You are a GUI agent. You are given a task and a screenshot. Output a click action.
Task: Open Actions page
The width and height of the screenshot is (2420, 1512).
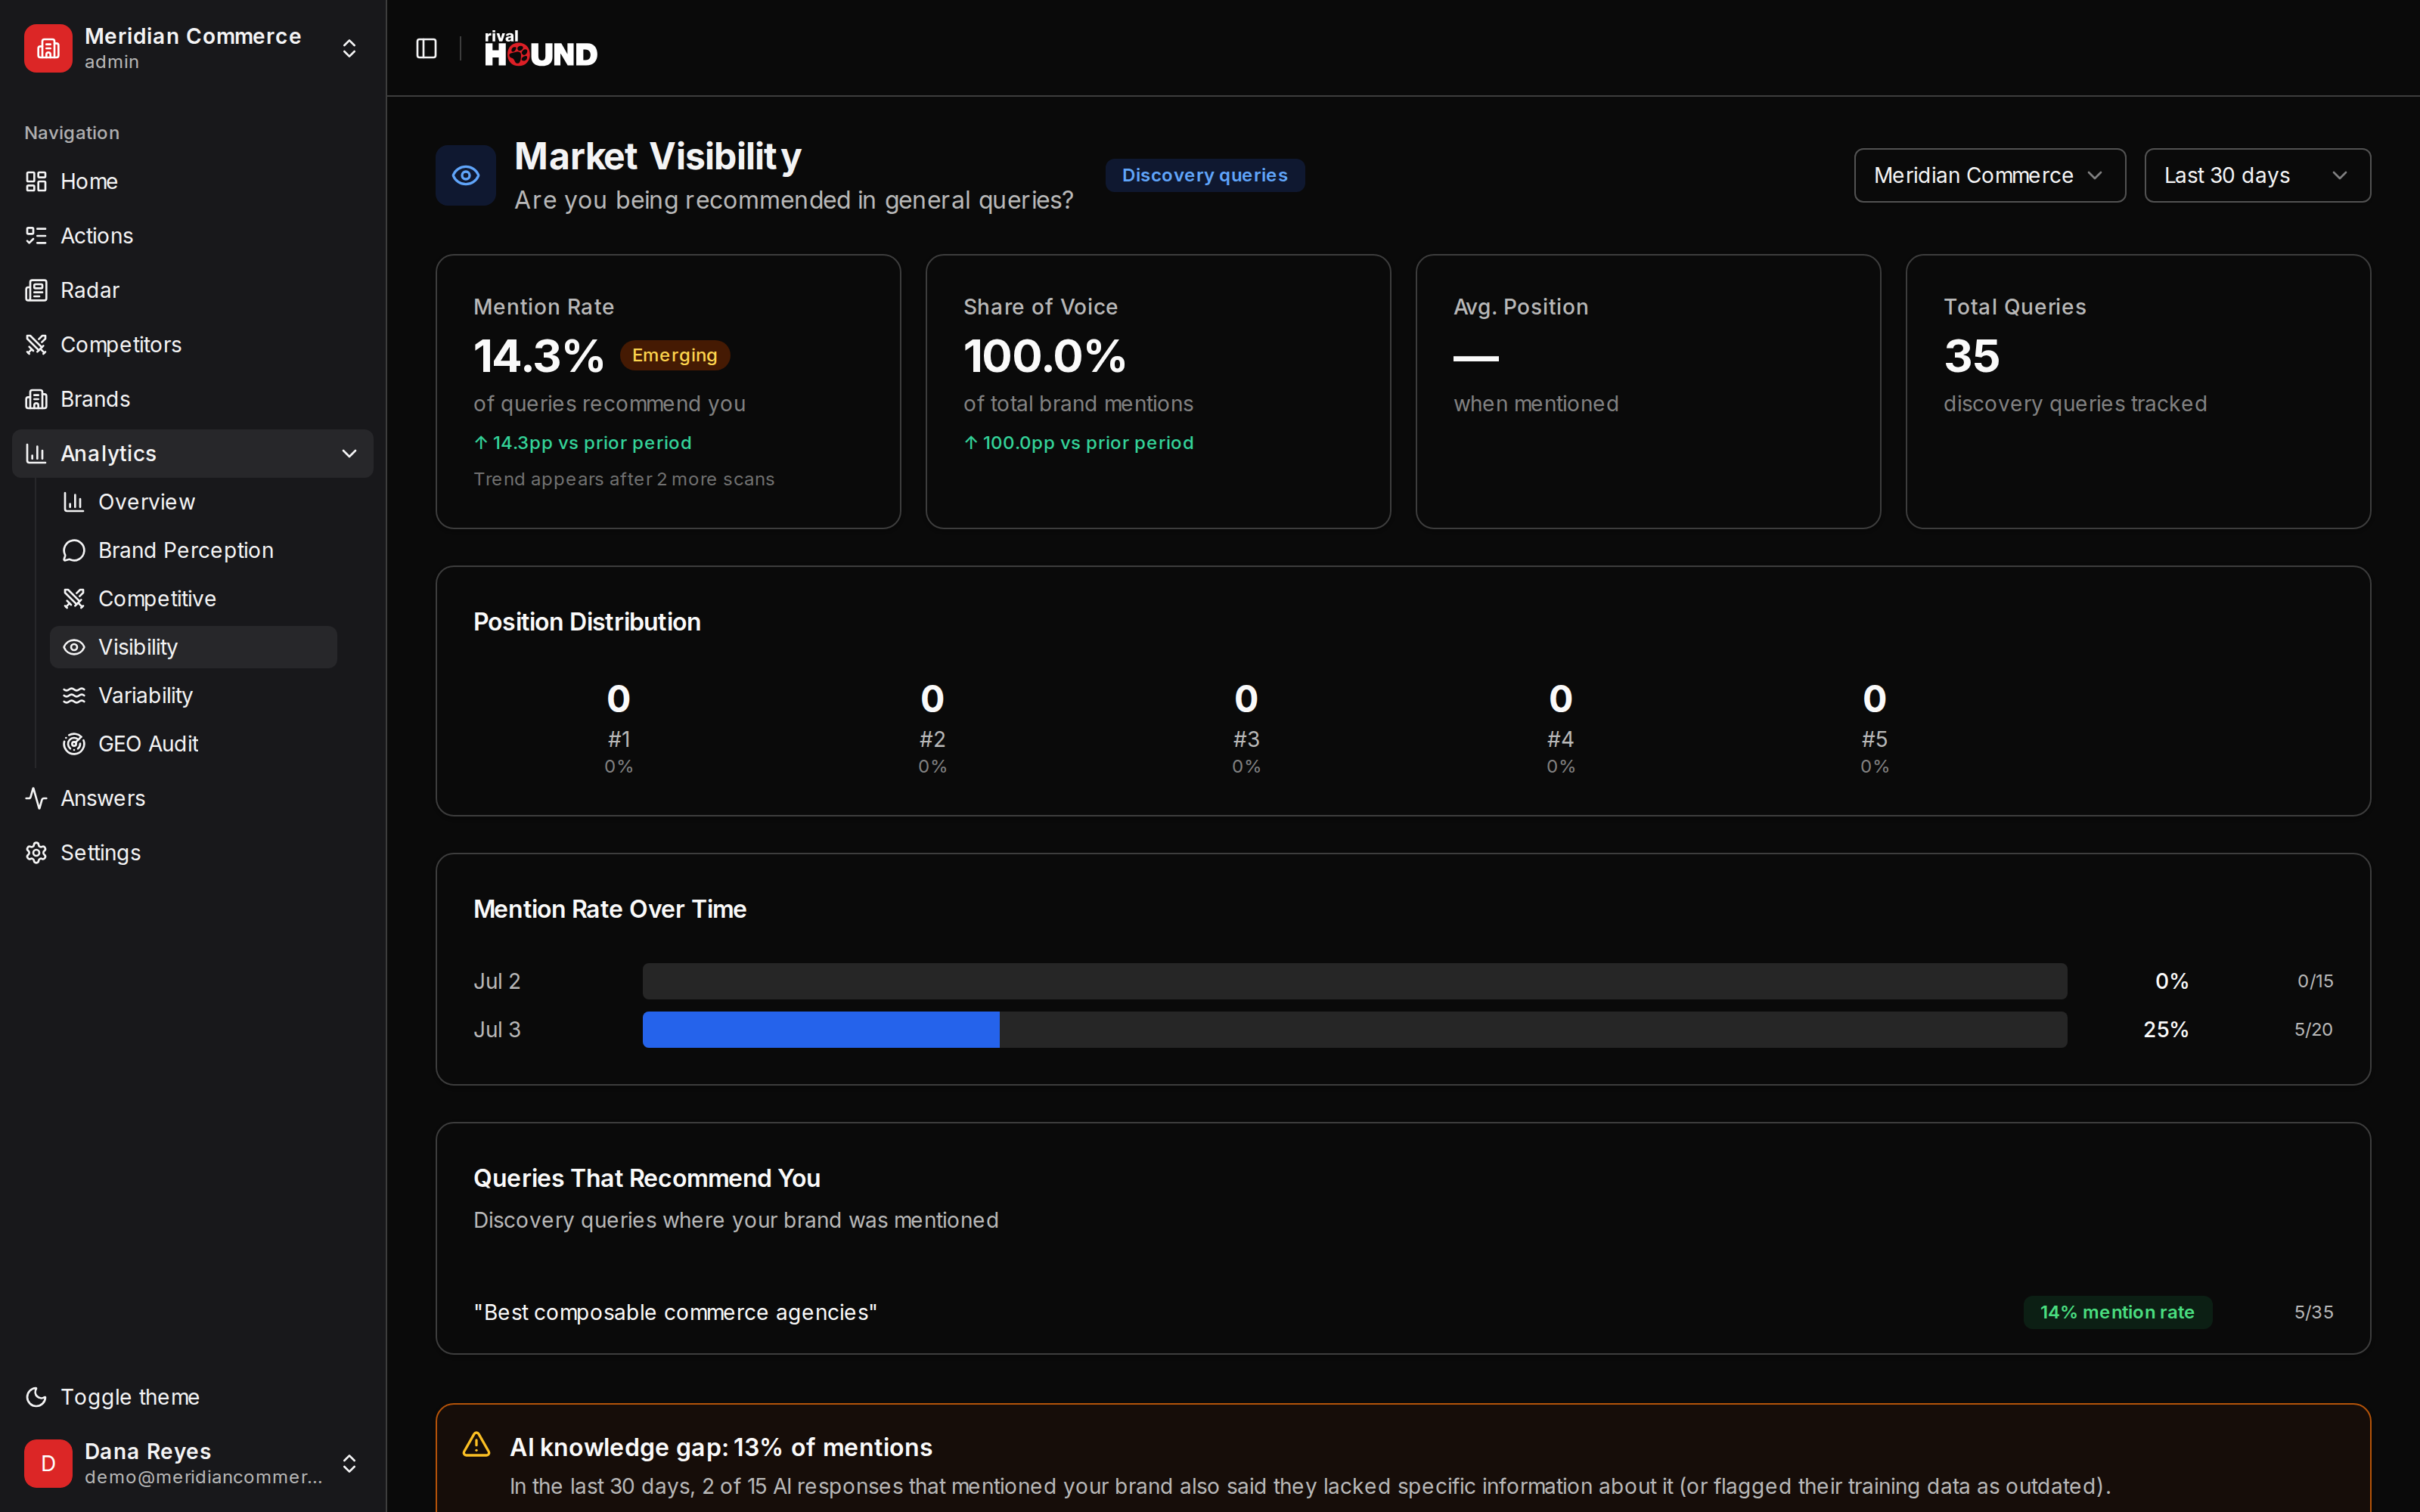tap(192, 236)
